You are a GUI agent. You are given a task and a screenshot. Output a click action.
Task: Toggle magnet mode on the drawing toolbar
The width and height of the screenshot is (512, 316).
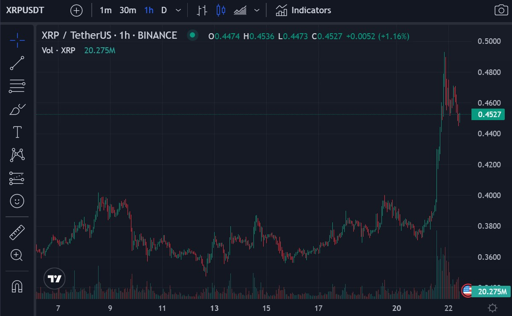pos(17,287)
